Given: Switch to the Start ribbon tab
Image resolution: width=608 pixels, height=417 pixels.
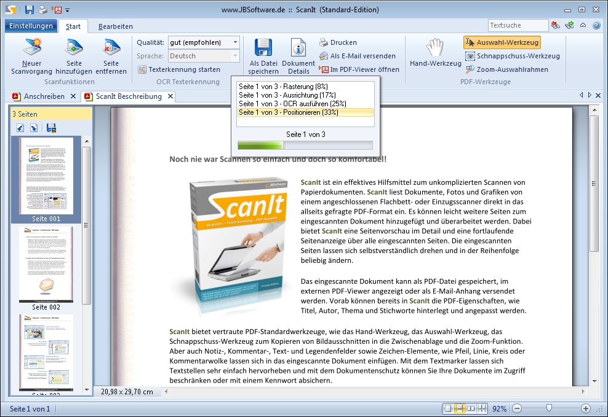Looking at the screenshot, I should (x=73, y=26).
